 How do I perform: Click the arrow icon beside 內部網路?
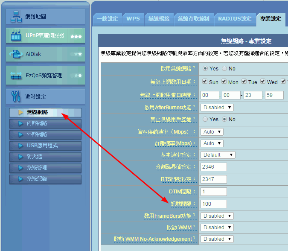coord(21,123)
